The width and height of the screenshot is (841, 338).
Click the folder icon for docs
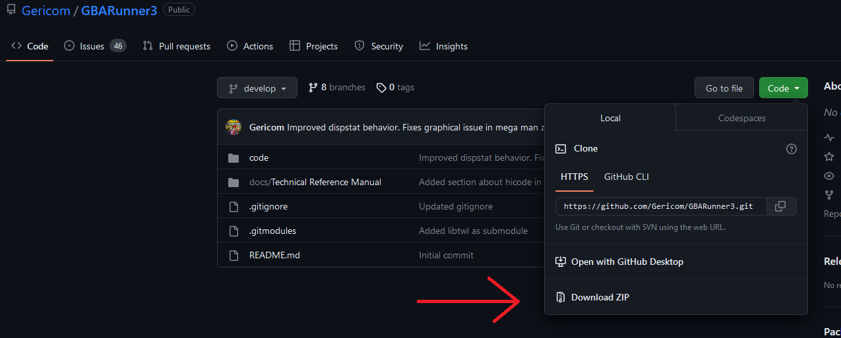tap(233, 183)
